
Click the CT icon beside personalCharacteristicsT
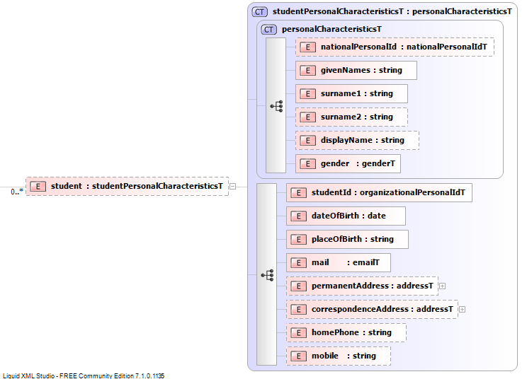click(268, 30)
